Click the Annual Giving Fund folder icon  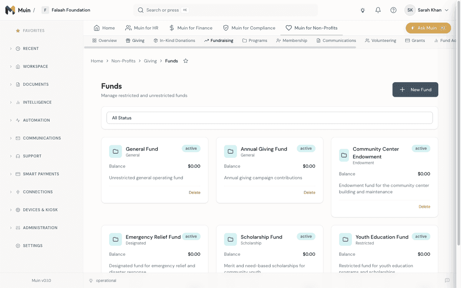pyautogui.click(x=230, y=151)
